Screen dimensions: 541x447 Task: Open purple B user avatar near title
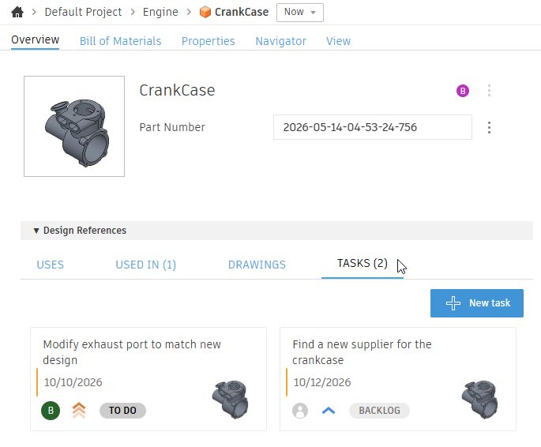(462, 91)
